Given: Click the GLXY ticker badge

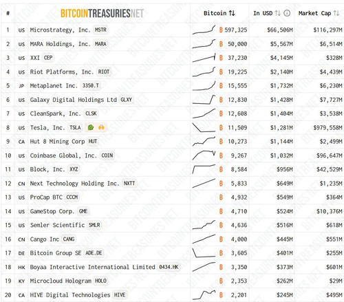Looking at the screenshot, I should pyautogui.click(x=127, y=100).
